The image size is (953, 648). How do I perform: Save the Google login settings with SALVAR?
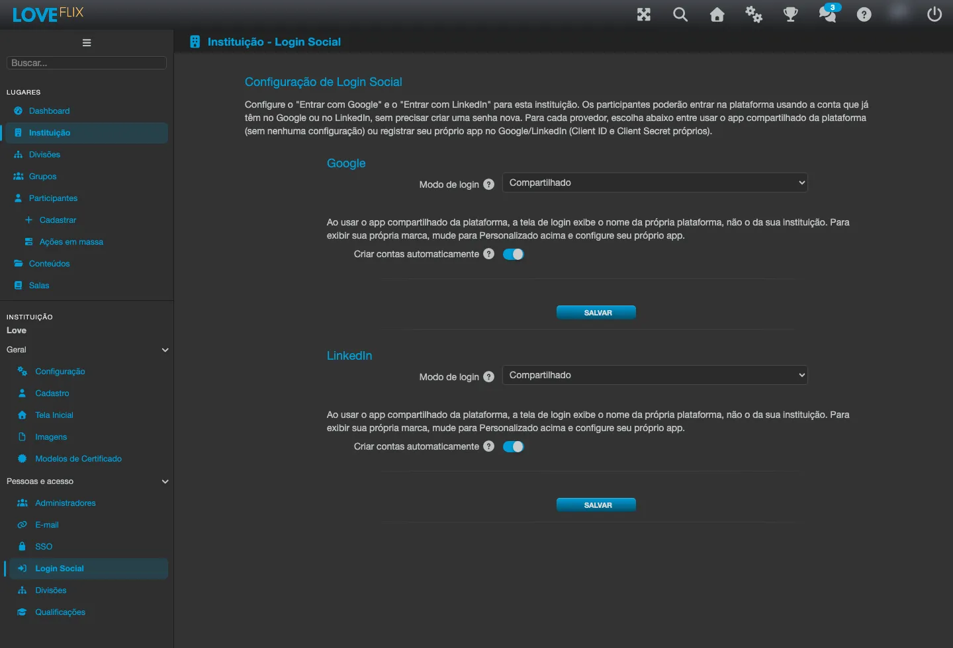[596, 313]
